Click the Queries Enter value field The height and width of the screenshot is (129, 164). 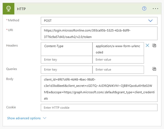coord(118,70)
